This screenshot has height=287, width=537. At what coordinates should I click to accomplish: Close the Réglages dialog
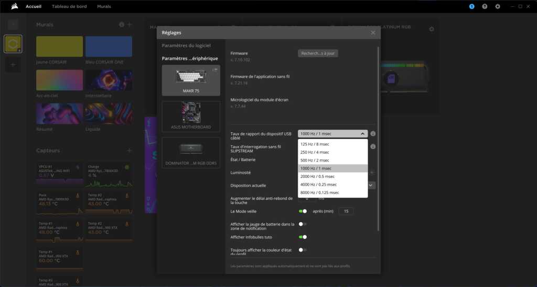coord(373,32)
